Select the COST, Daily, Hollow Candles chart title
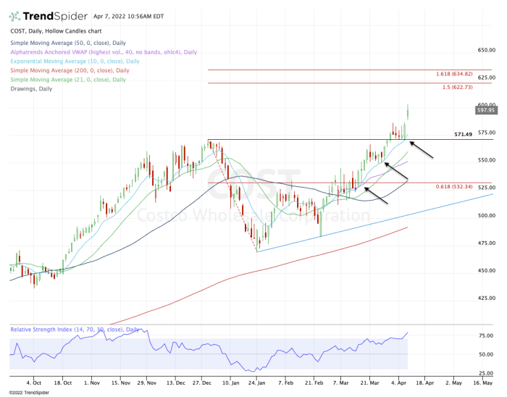507x397 pixels. [x=56, y=31]
